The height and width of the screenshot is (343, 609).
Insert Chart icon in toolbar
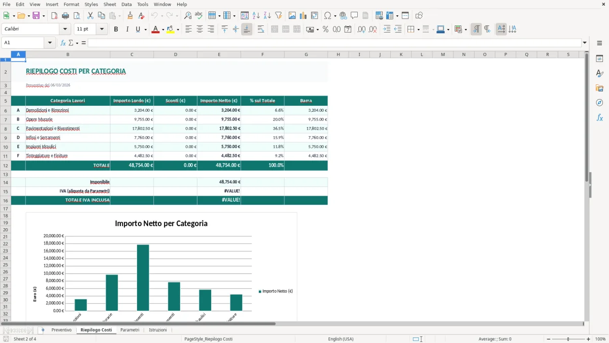tap(303, 16)
